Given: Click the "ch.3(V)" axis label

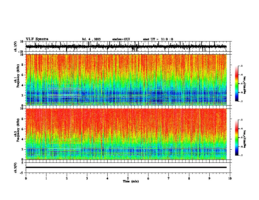Looking at the screenshot, I should coord(16,168).
